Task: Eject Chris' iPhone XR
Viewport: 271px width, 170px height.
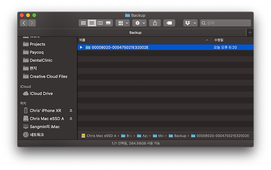Action: point(71,111)
